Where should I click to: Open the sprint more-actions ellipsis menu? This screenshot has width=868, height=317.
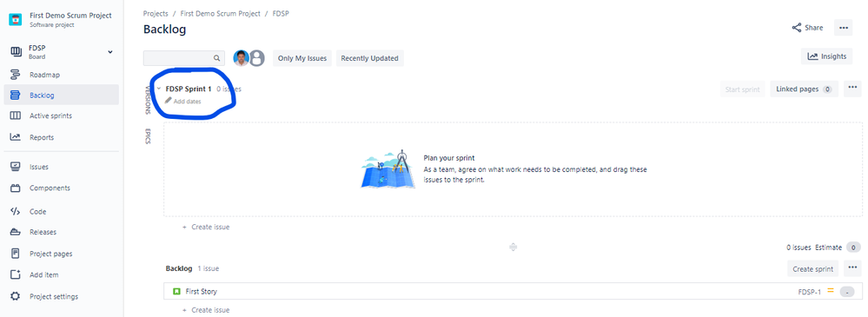tap(852, 89)
